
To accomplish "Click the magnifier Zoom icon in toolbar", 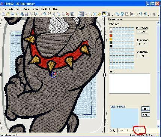I will coord(86,14).
